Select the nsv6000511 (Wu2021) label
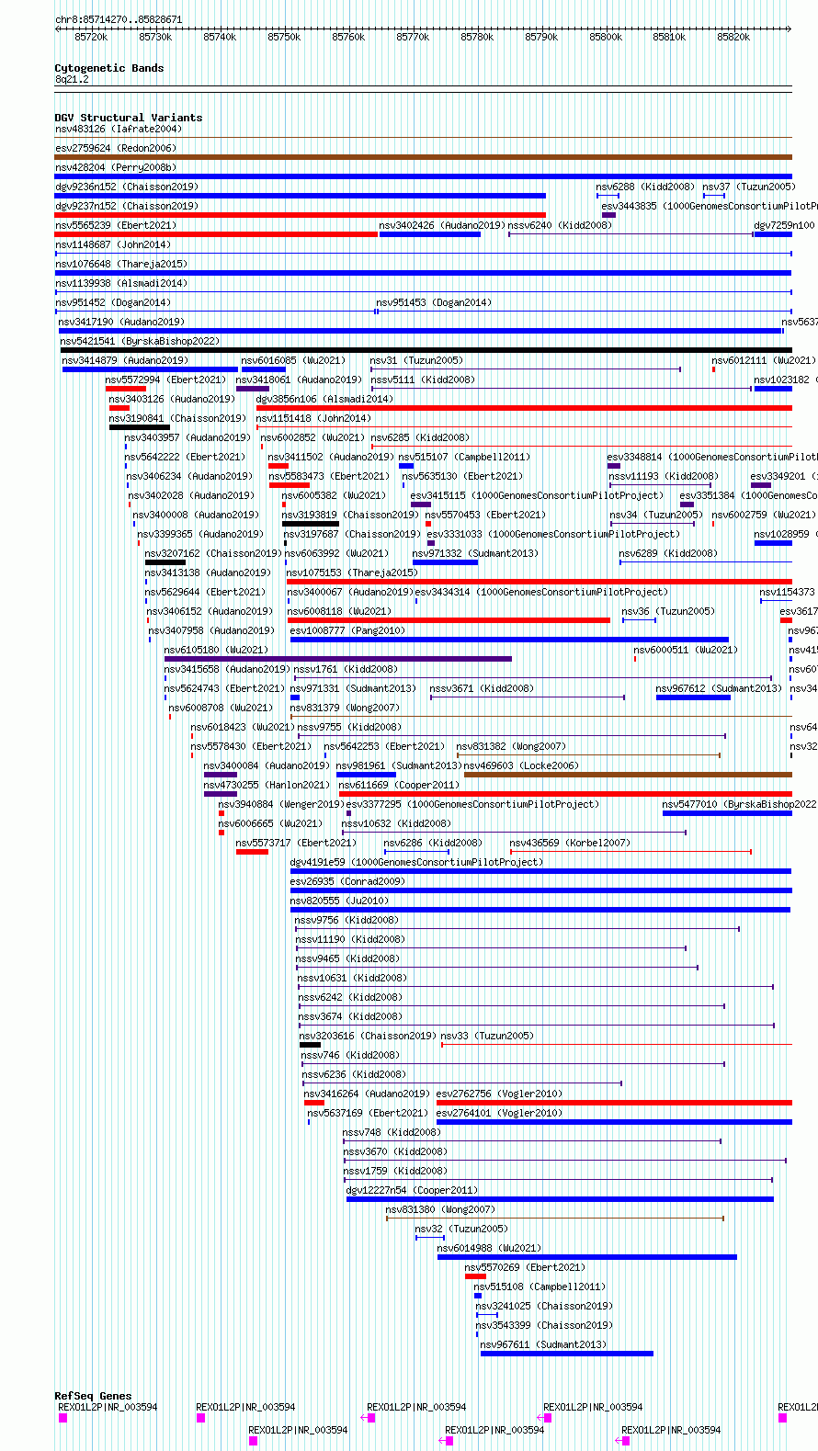818x1451 pixels. coord(686,650)
